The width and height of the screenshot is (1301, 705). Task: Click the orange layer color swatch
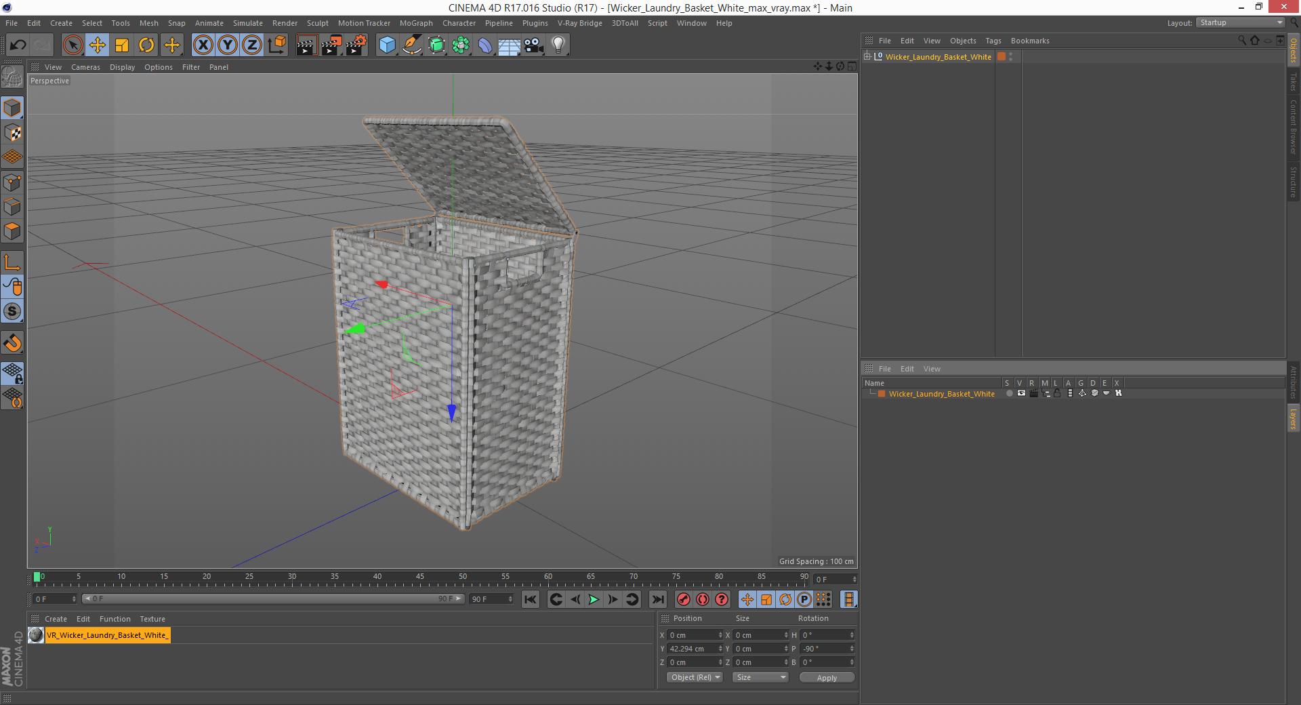point(882,393)
